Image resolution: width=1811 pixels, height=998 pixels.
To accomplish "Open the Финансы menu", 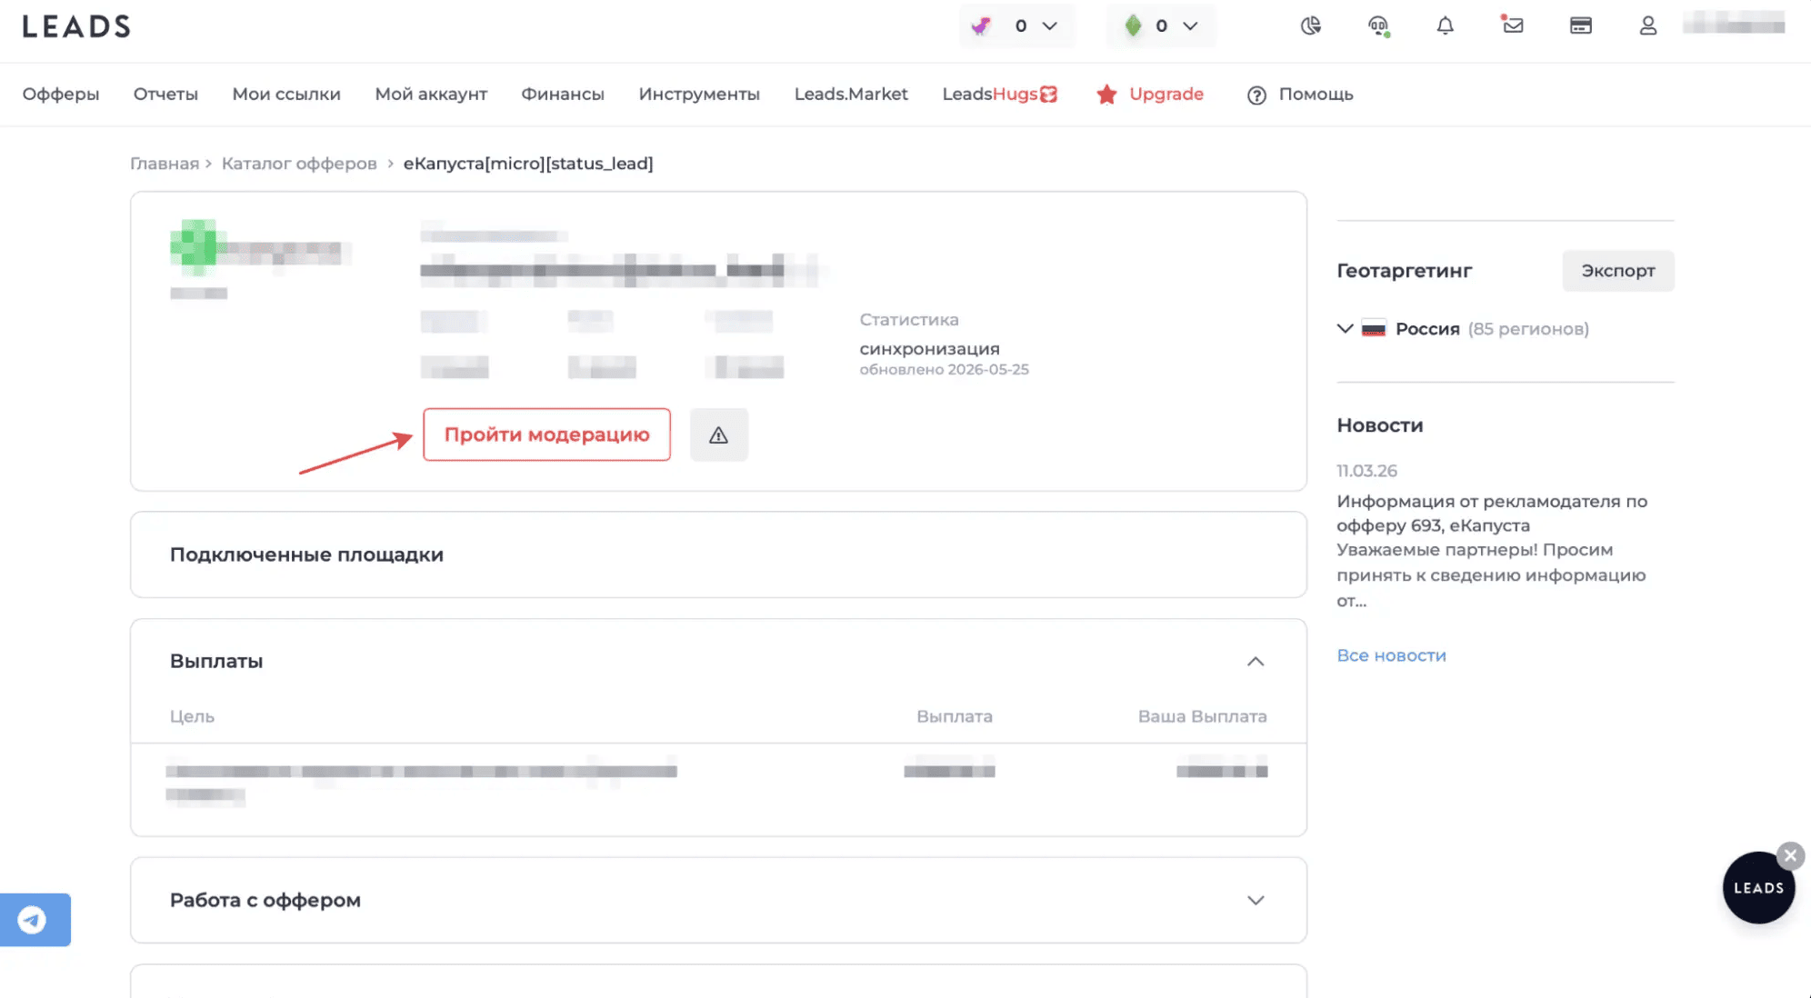I will pos(563,95).
